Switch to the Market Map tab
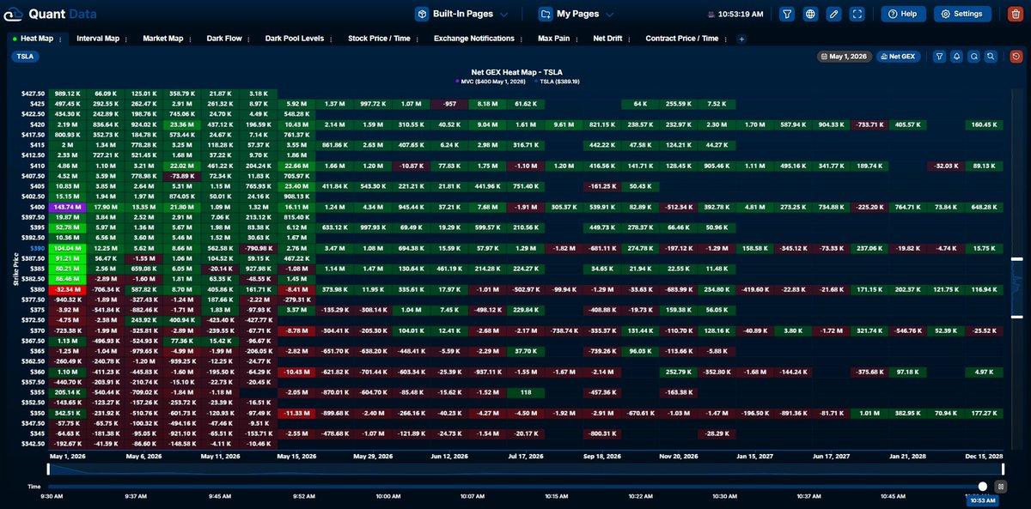This screenshot has width=1031, height=509. 163,39
